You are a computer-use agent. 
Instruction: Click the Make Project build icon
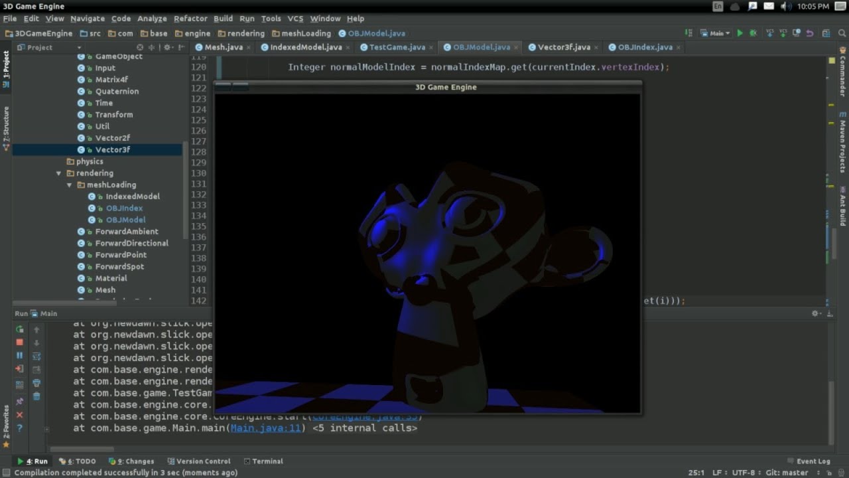point(688,33)
